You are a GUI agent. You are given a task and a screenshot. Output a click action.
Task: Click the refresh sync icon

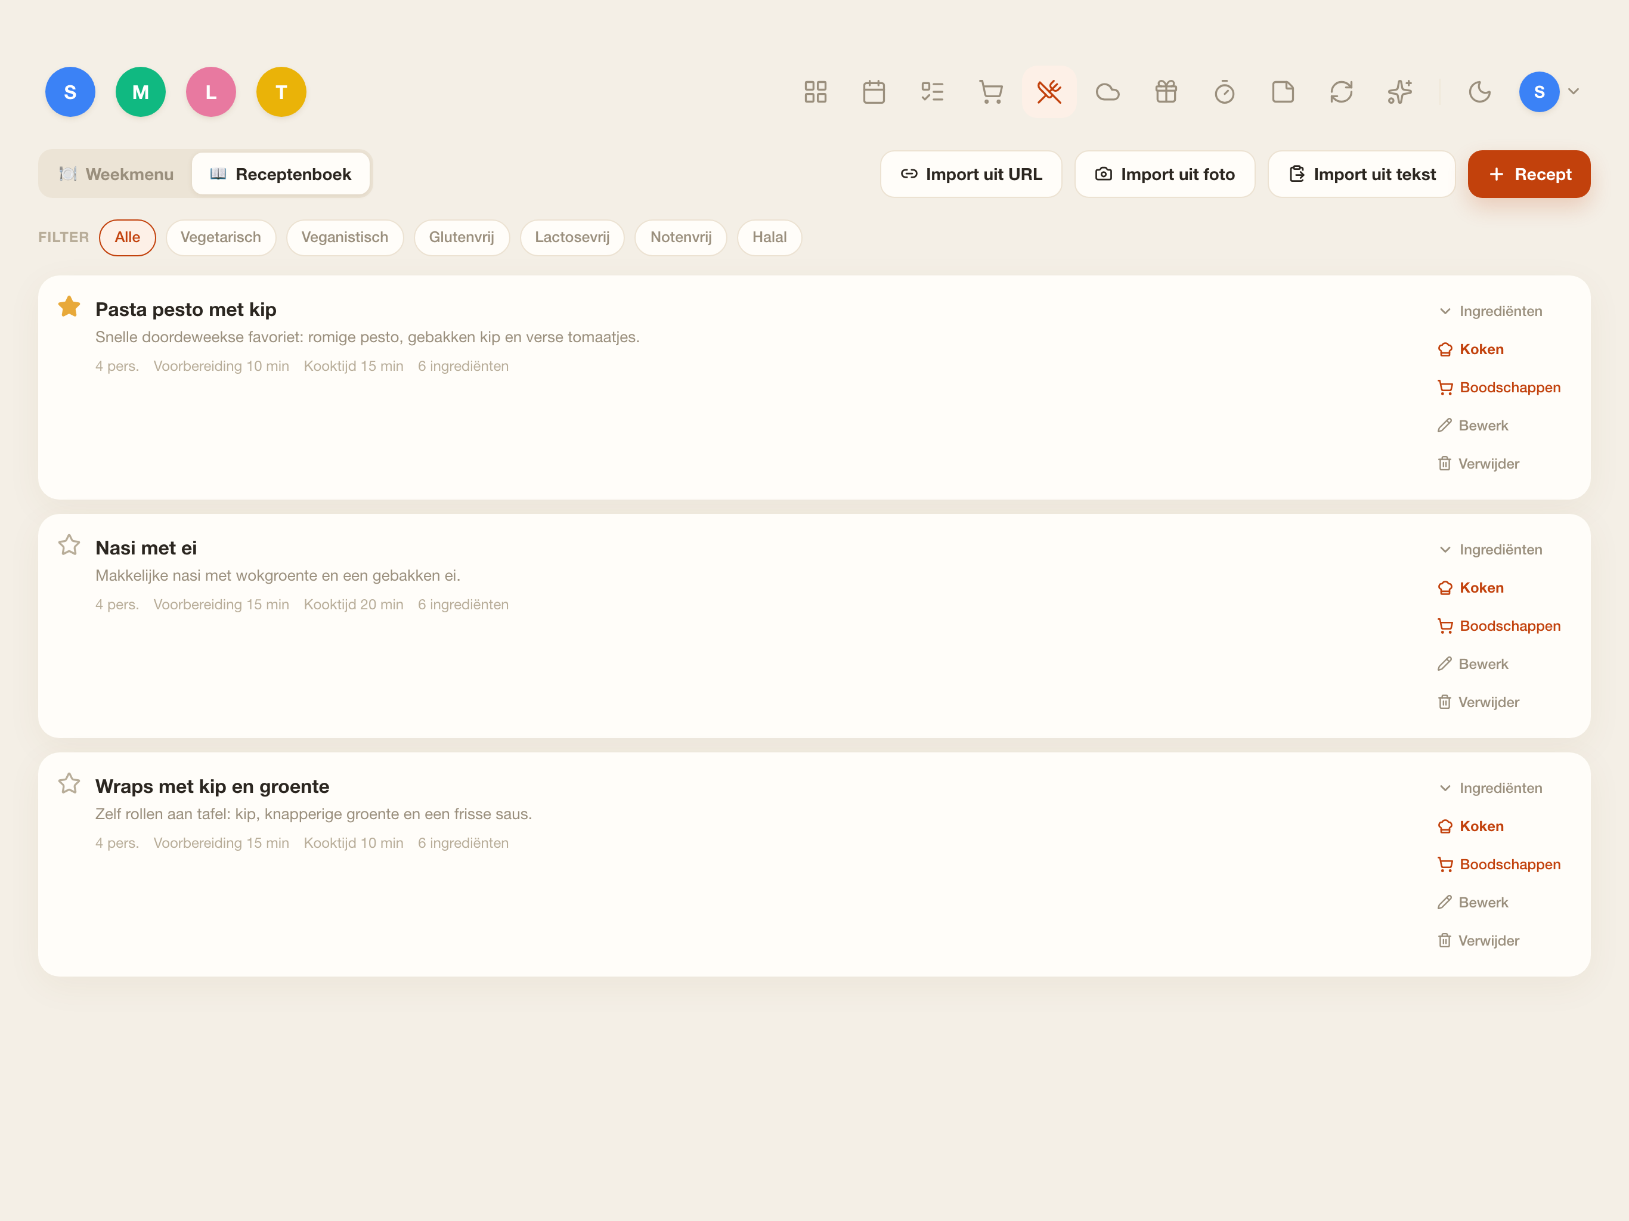pyautogui.click(x=1341, y=92)
